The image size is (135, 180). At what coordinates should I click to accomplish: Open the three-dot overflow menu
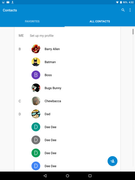click(130, 10)
